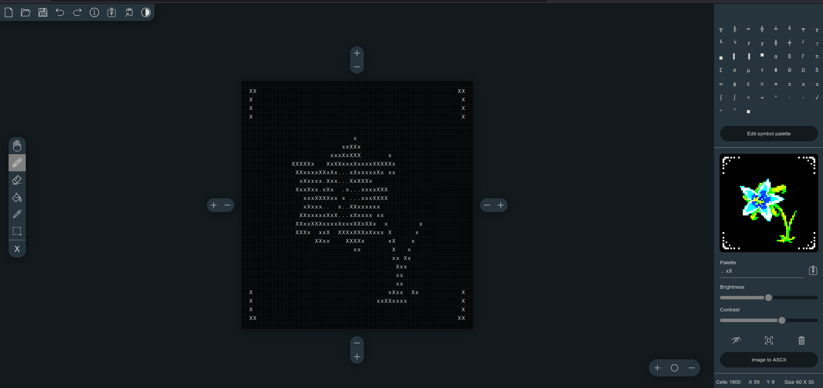823x388 pixels.
Task: Create a new blank document
Action: point(9,12)
